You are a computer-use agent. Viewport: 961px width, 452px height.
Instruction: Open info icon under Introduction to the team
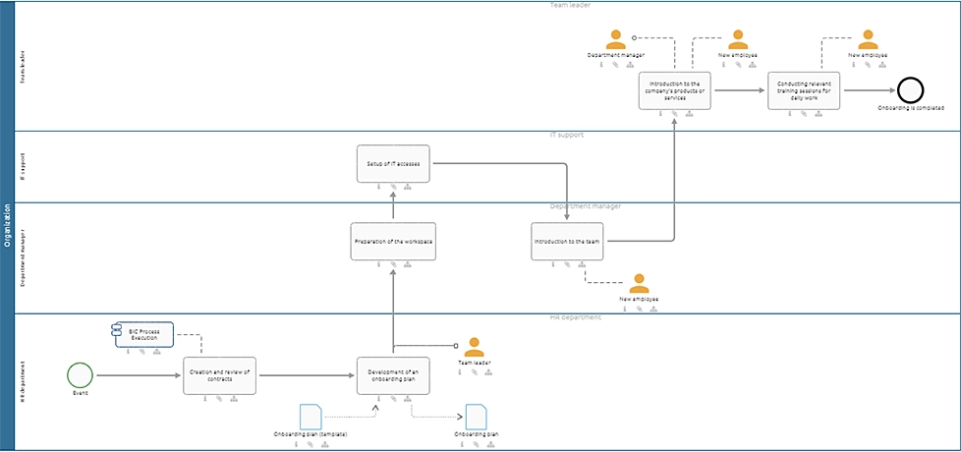(553, 264)
